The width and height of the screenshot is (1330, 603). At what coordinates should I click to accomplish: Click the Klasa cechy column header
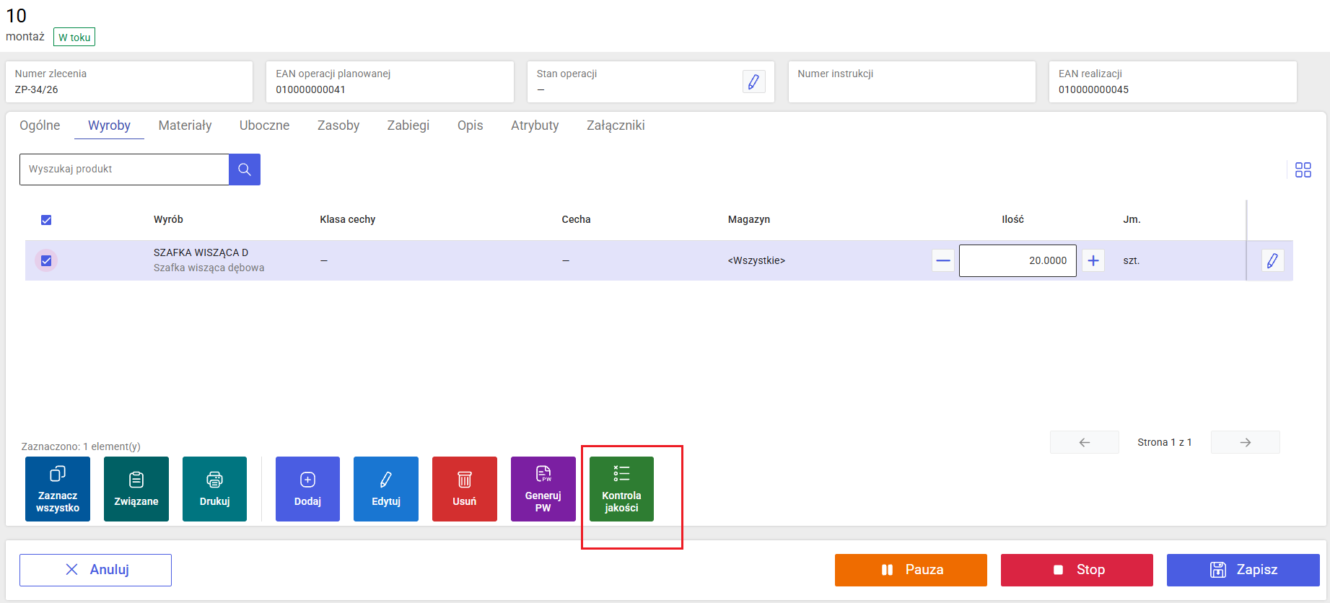347,219
